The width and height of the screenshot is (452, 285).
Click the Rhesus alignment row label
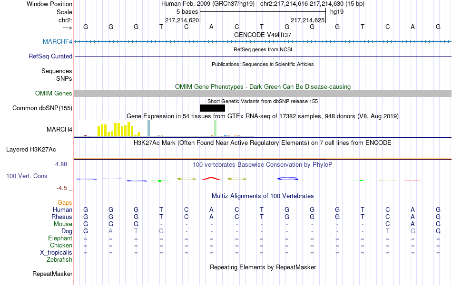pos(62,217)
